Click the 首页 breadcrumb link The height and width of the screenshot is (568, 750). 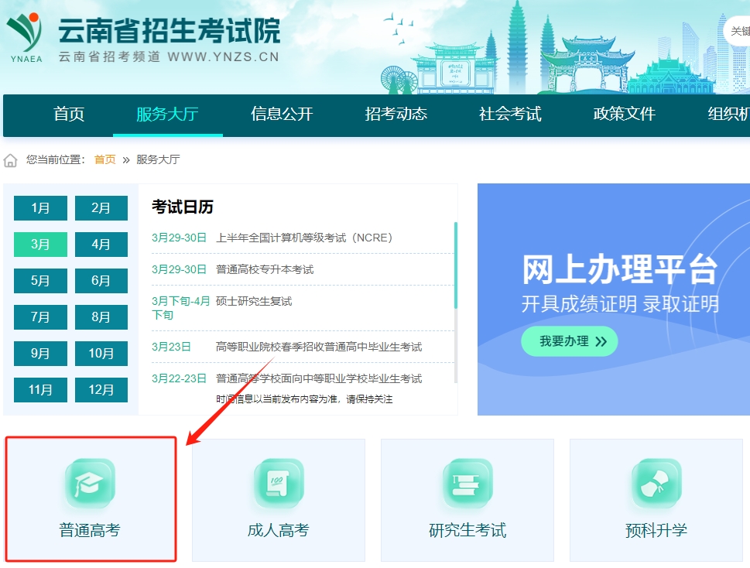pyautogui.click(x=104, y=159)
